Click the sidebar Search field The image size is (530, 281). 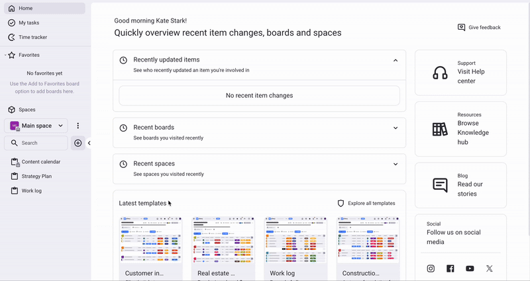coord(40,143)
